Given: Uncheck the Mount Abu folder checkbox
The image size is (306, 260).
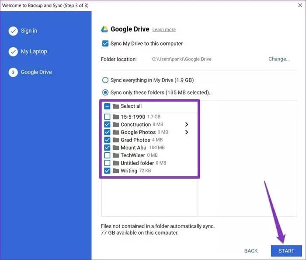Looking at the screenshot, I should point(107,148).
